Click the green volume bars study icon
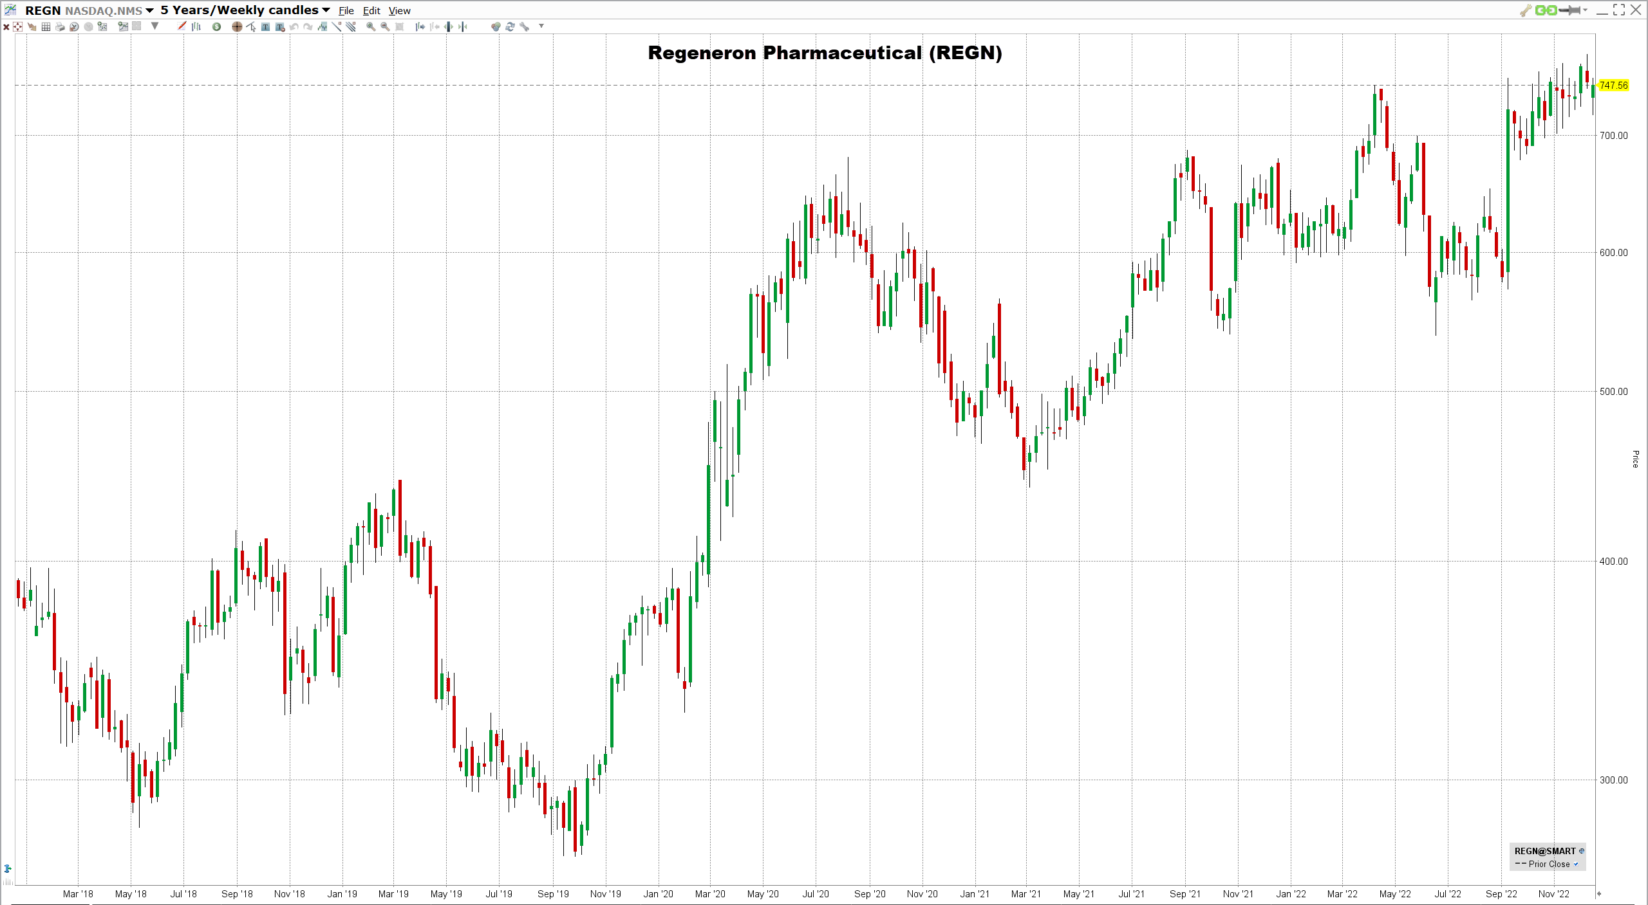This screenshot has width=1648, height=905. (322, 26)
